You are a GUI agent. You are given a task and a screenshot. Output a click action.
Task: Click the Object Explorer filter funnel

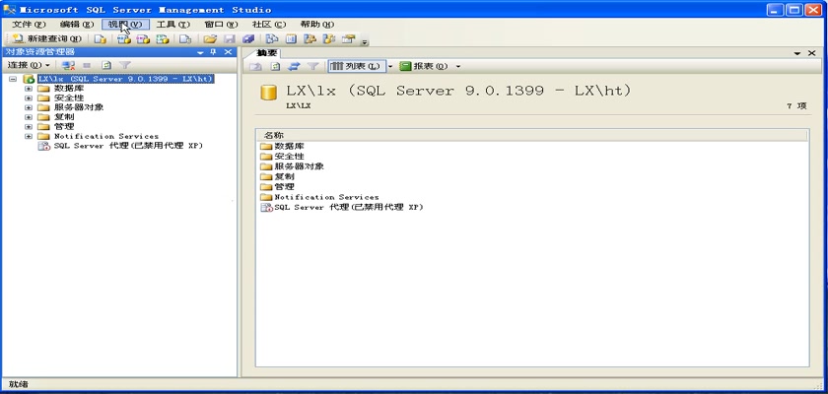[x=124, y=65]
